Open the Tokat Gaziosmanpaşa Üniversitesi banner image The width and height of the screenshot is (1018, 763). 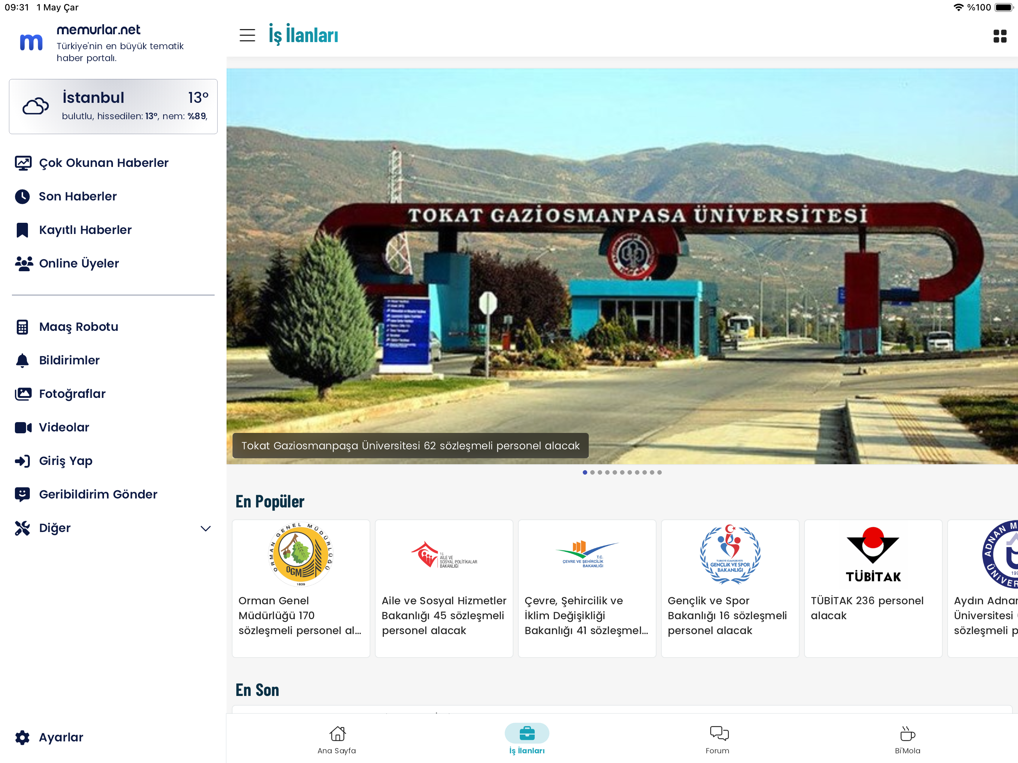tap(622, 266)
